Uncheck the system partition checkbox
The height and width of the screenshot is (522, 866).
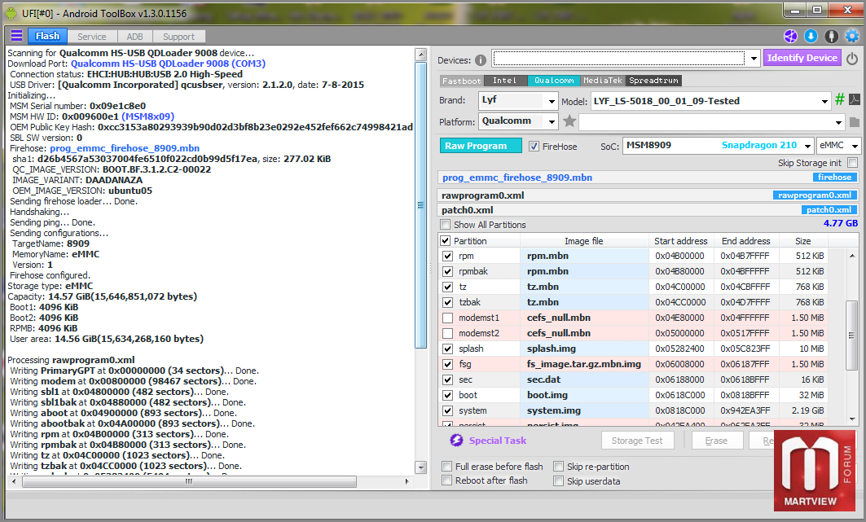click(448, 410)
